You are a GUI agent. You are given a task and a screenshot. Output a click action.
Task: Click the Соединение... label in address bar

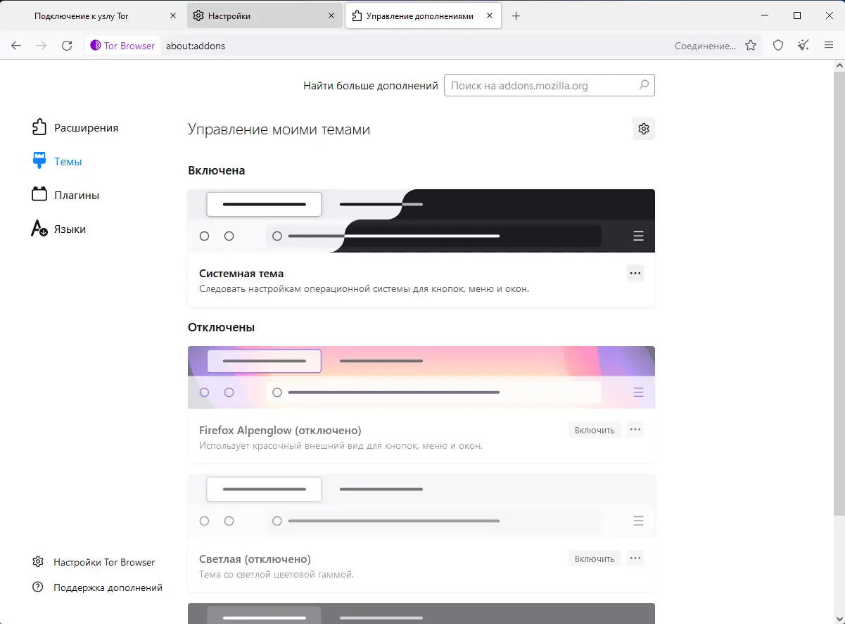[705, 46]
